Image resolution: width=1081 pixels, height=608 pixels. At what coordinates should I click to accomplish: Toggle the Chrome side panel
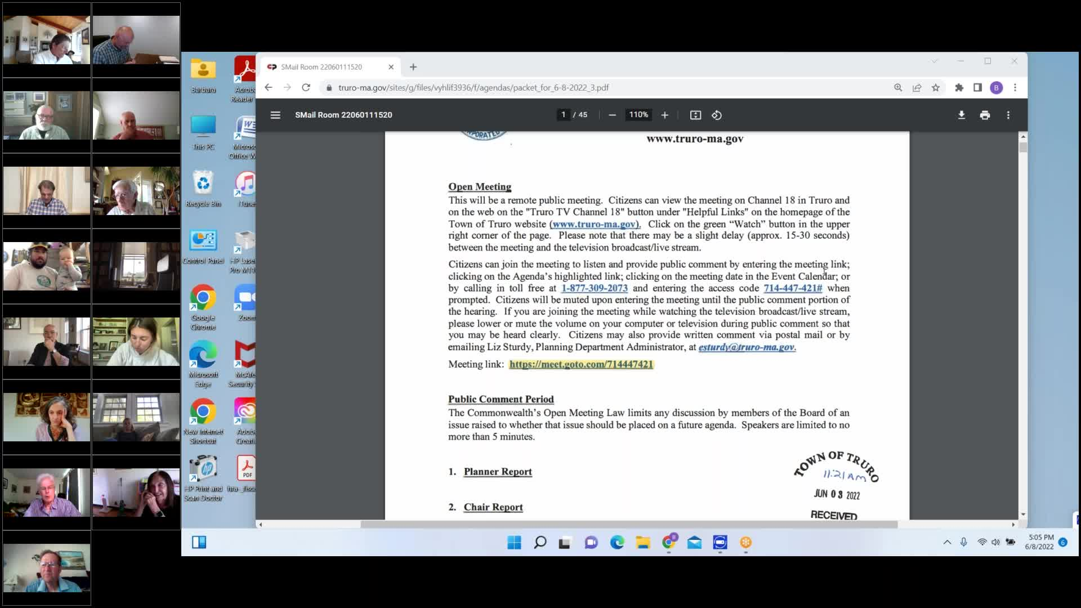click(x=977, y=88)
